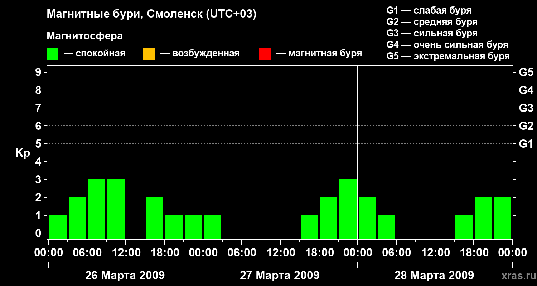Click the '12:00' time label under 28 Марта
The image size is (537, 286).
[x=435, y=253]
